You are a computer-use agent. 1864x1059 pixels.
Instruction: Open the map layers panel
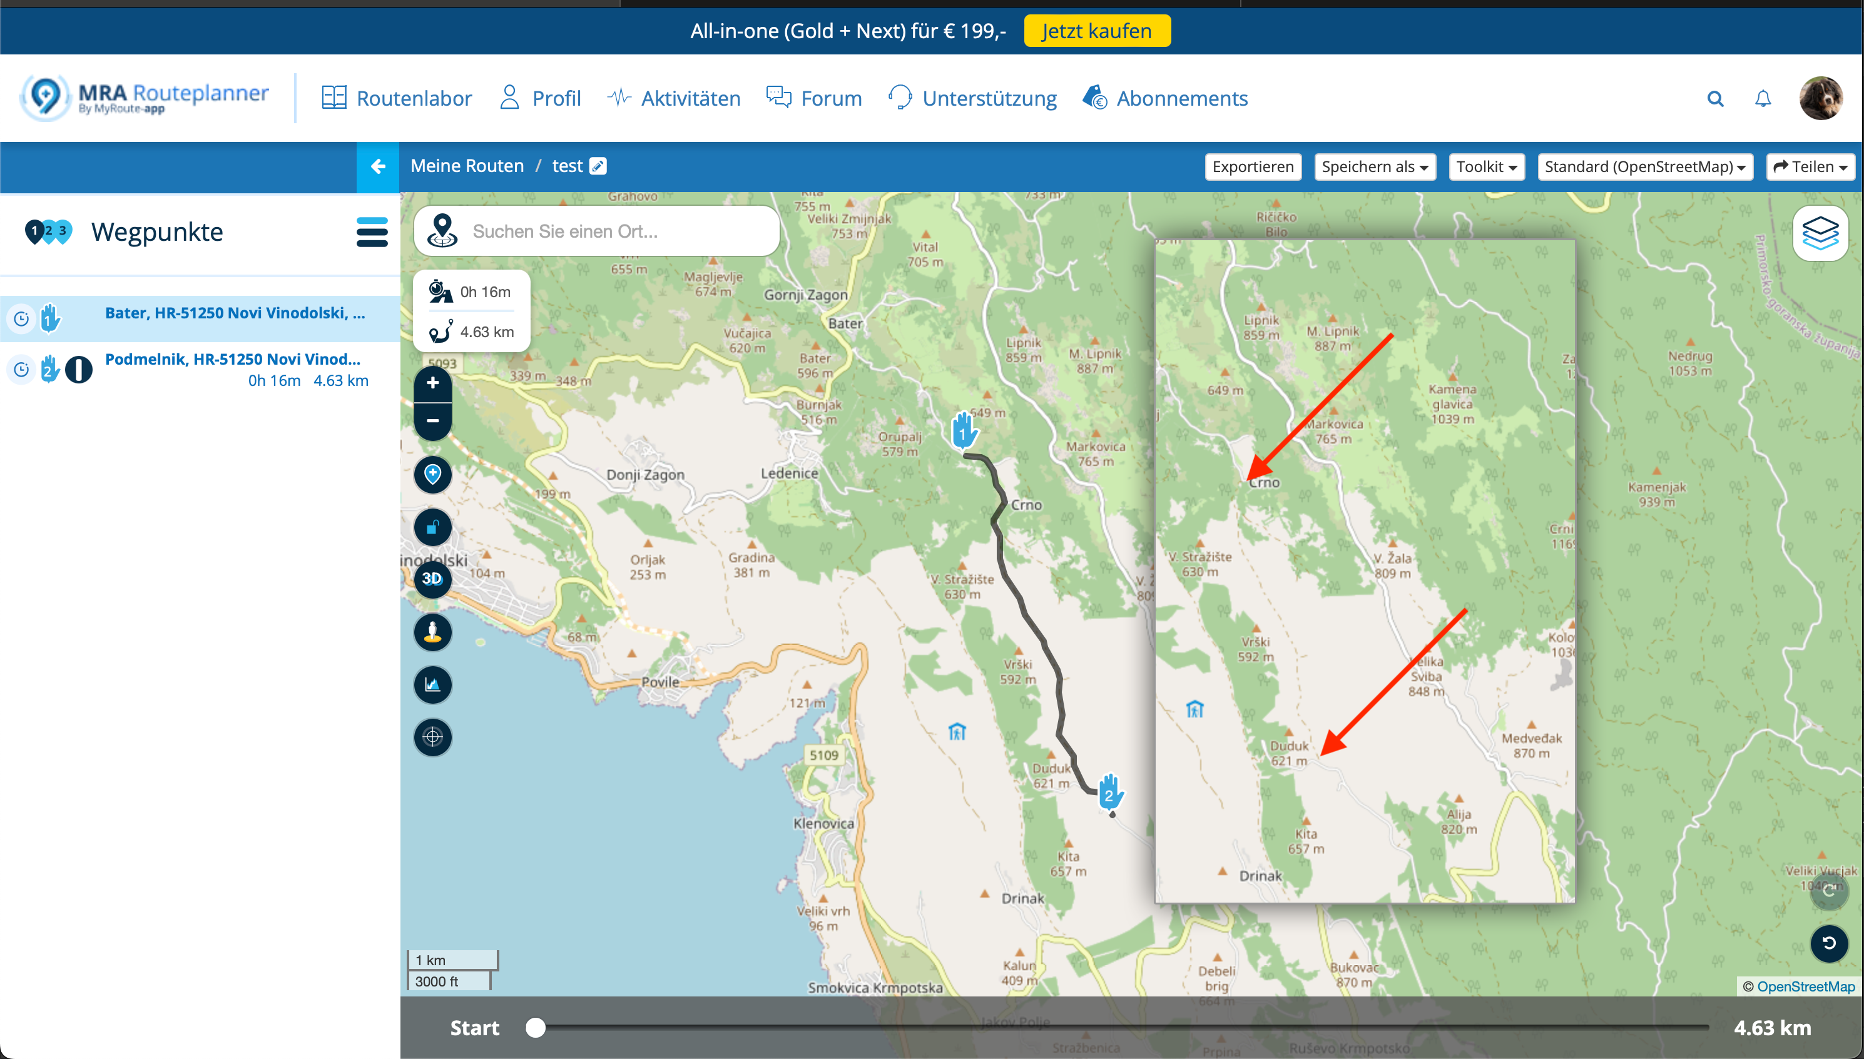(x=1820, y=233)
